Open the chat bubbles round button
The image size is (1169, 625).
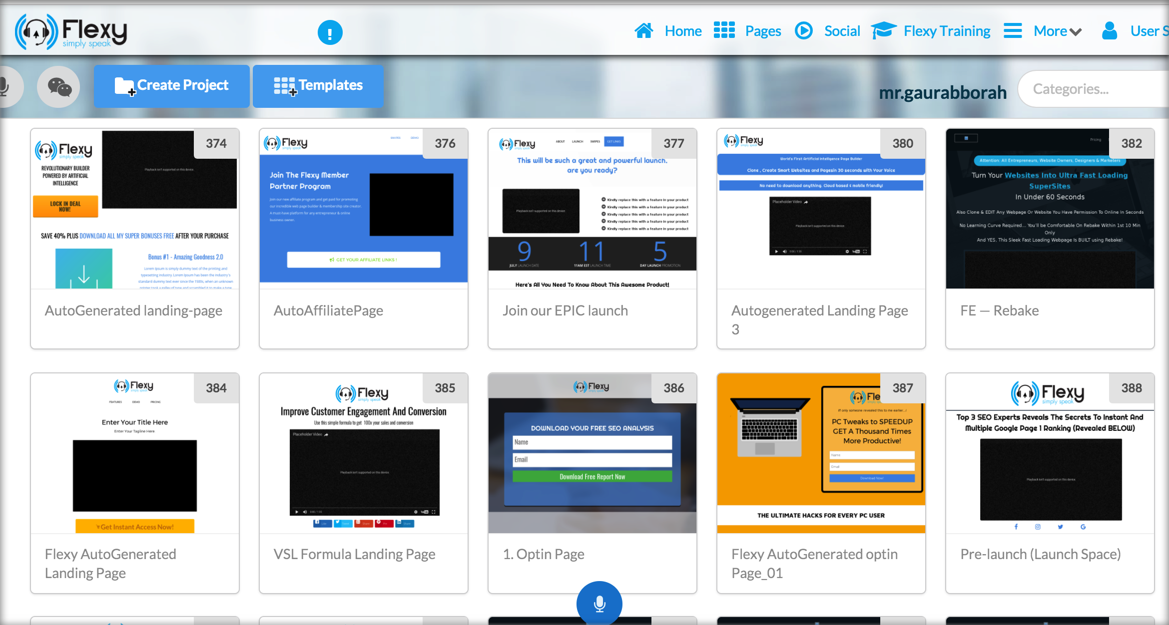click(59, 87)
